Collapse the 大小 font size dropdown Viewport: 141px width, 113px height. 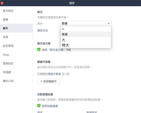click(86, 23)
